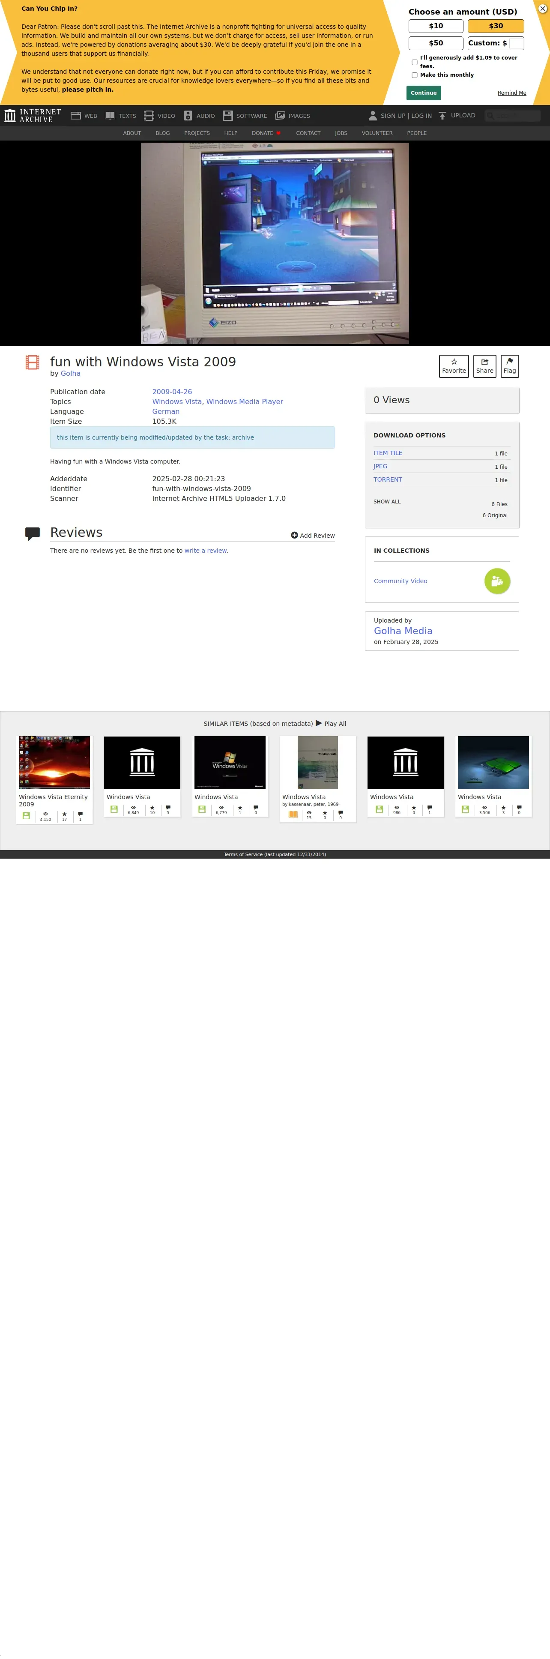Open the Community Video collection link
The image size is (550, 1659).
coord(400,581)
